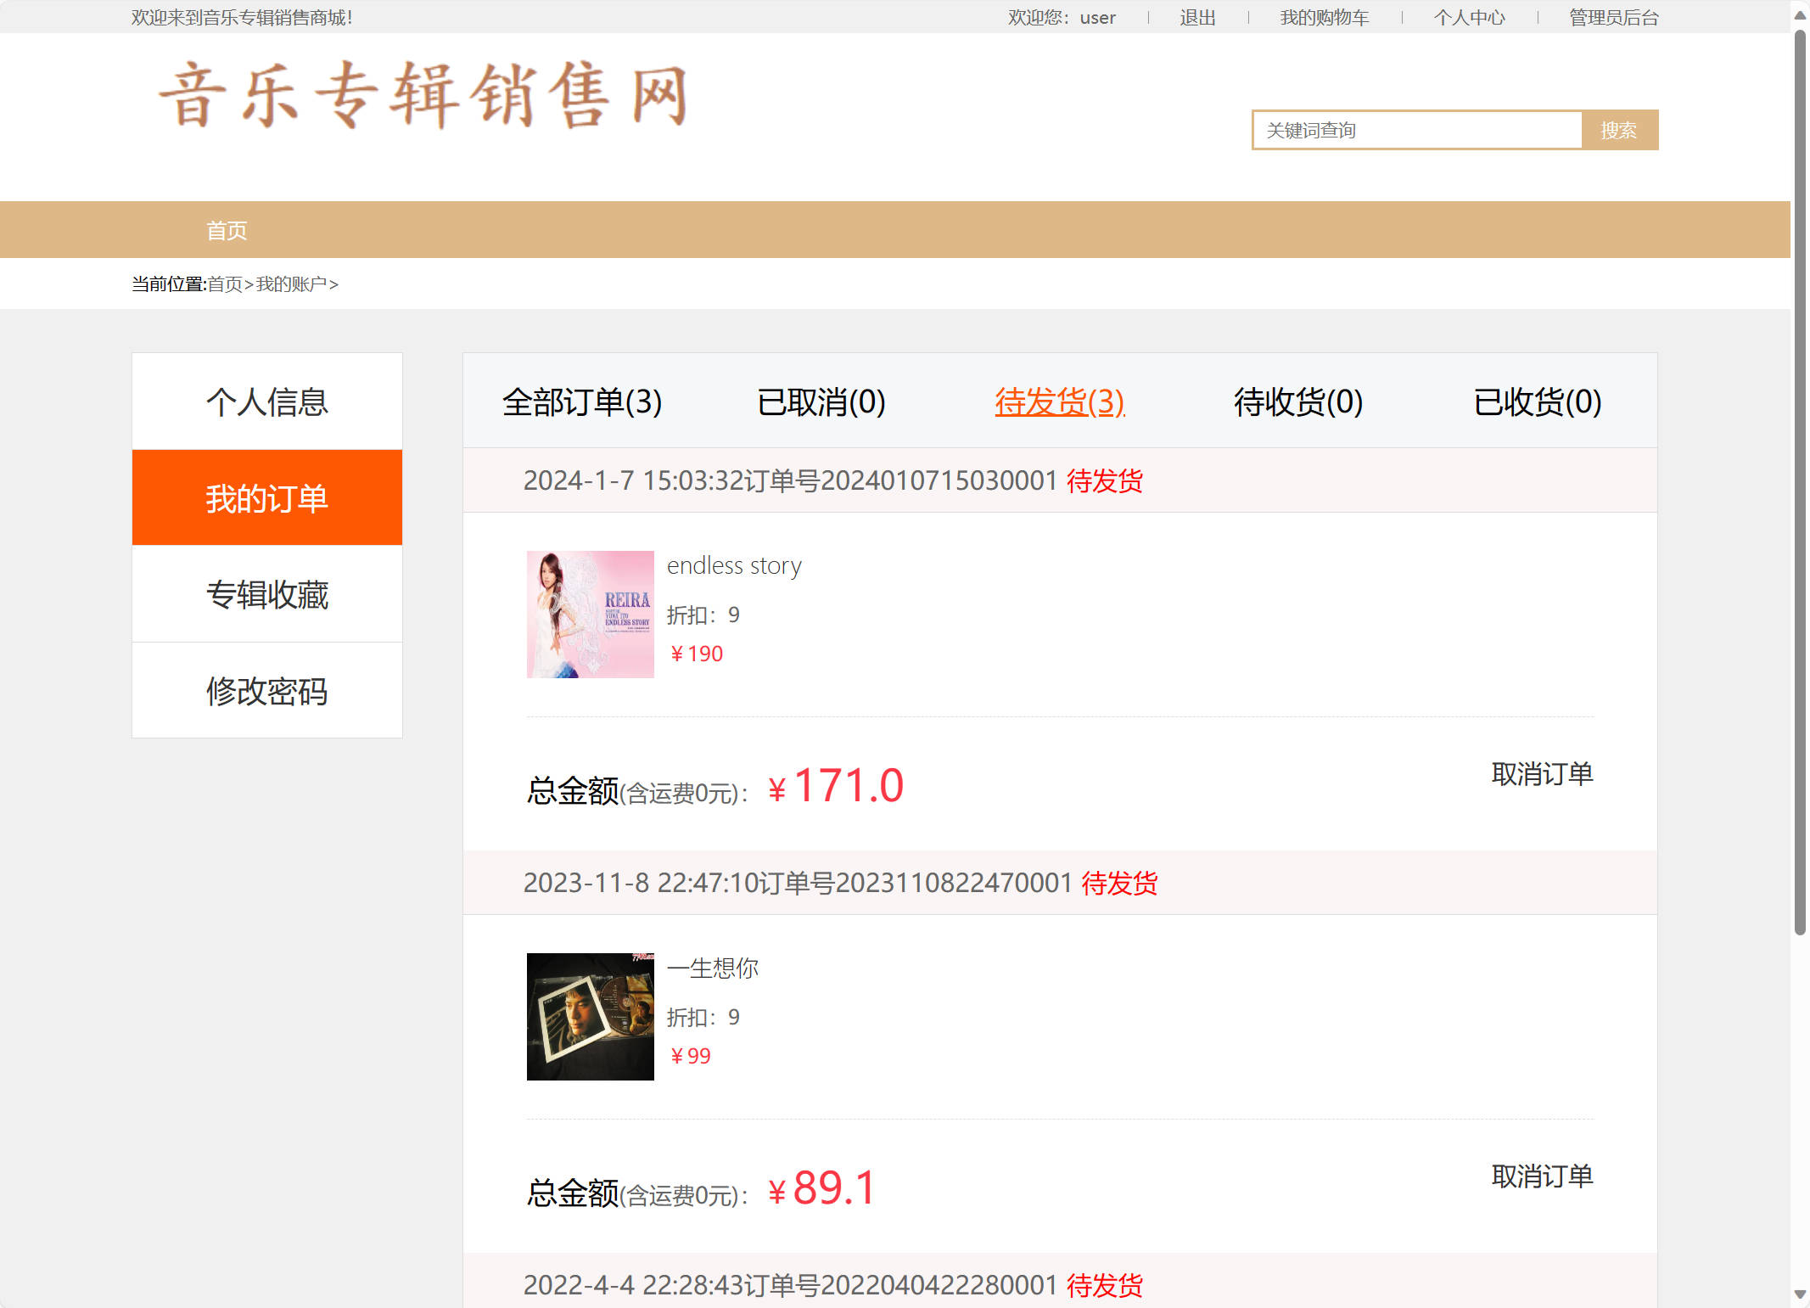Open 修改密码 page

click(x=266, y=691)
